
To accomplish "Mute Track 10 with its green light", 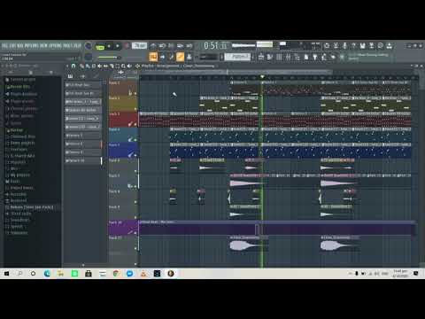I will [135, 233].
